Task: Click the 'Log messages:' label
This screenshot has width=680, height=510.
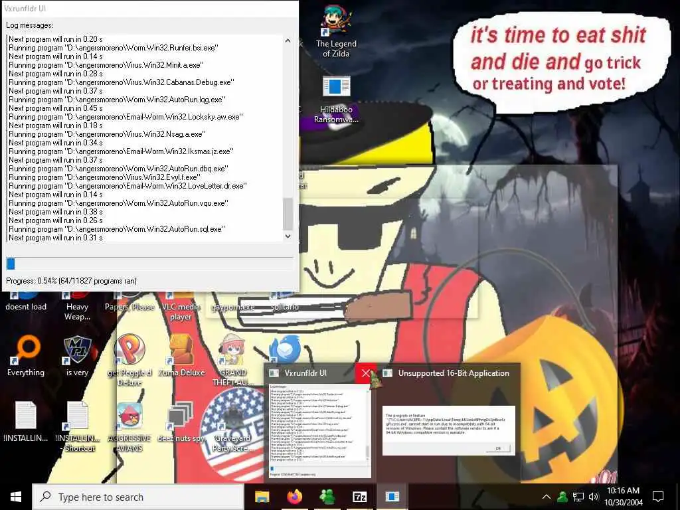Action: tap(29, 26)
